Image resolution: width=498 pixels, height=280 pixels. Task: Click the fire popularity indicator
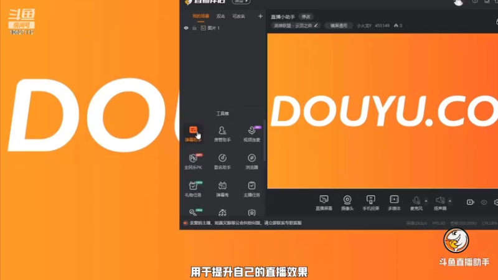[x=398, y=26]
